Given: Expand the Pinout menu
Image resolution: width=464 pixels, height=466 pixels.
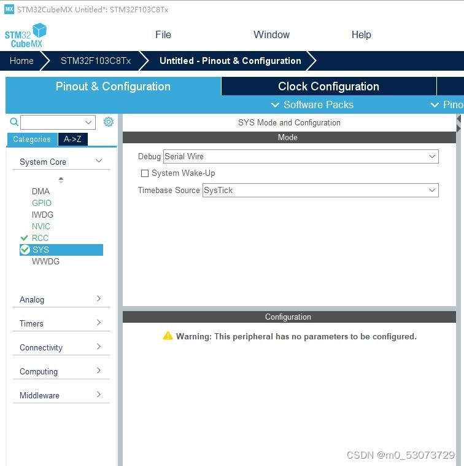Looking at the screenshot, I should coord(447,105).
